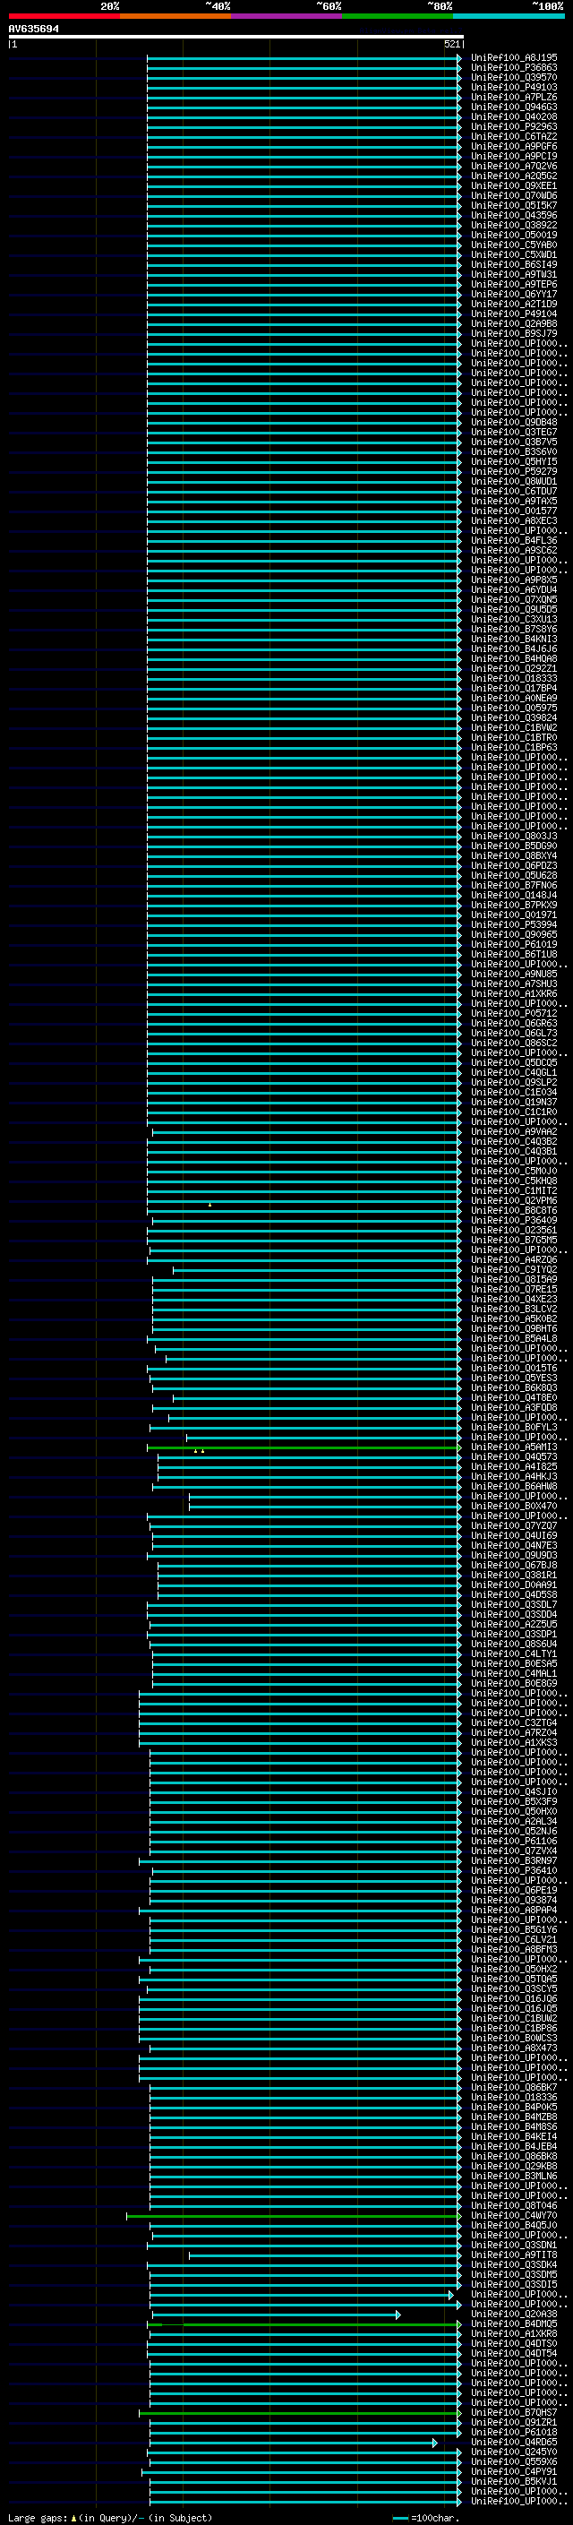
Task: Click the purple ~60% identity legend bar
Action: [x=287, y=16]
